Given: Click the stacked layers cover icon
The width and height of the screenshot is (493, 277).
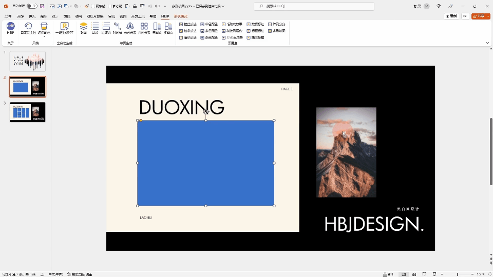Looking at the screenshot, I should click(x=84, y=26).
